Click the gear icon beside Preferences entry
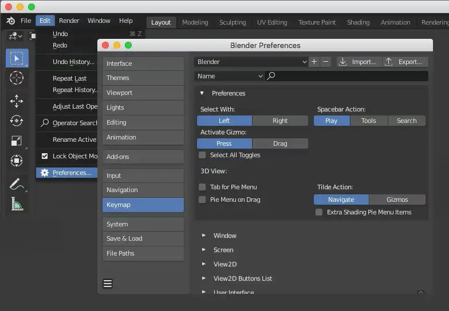This screenshot has width=449, height=311. 45,173
